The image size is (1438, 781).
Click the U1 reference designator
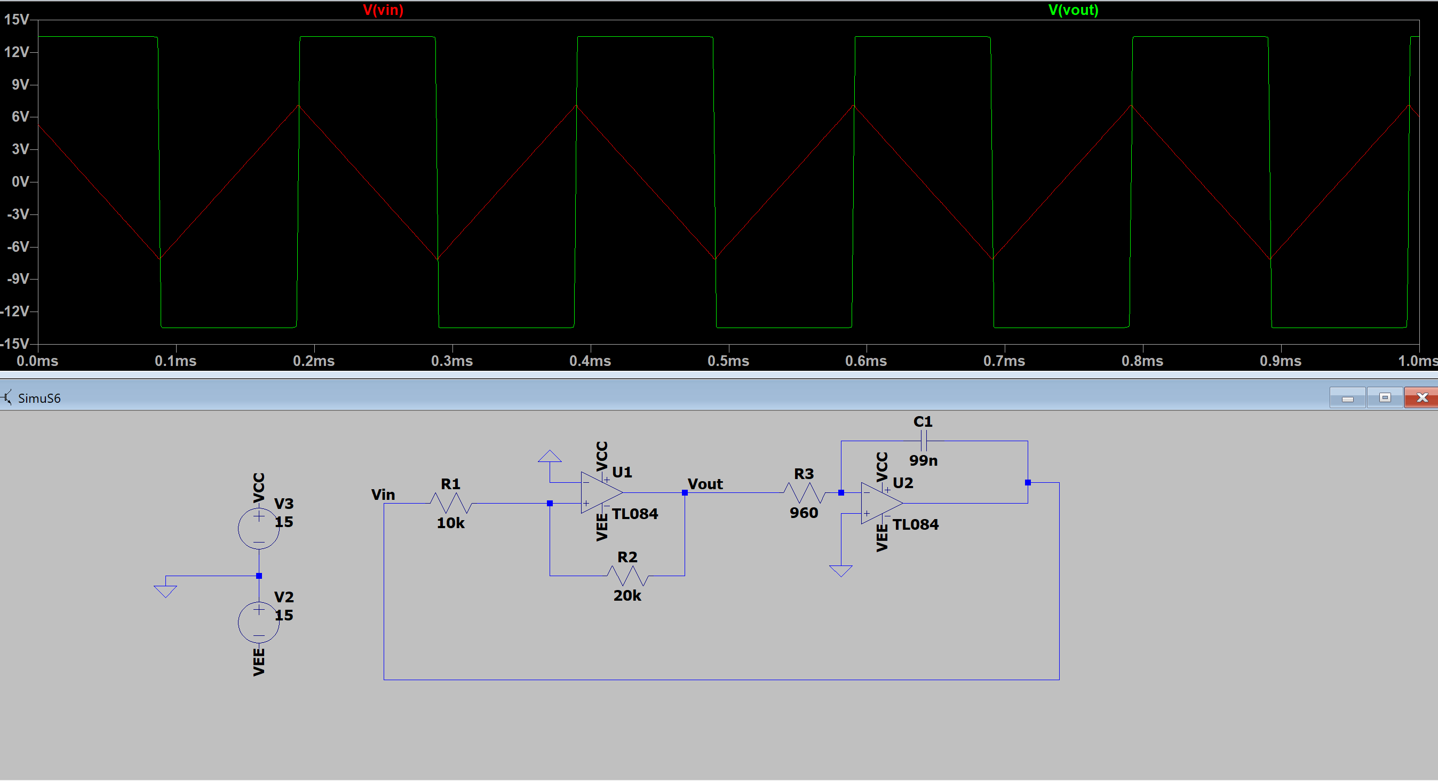pyautogui.click(x=622, y=472)
